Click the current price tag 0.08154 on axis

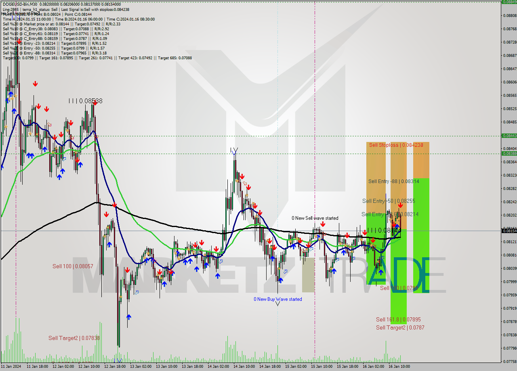pyautogui.click(x=509, y=231)
